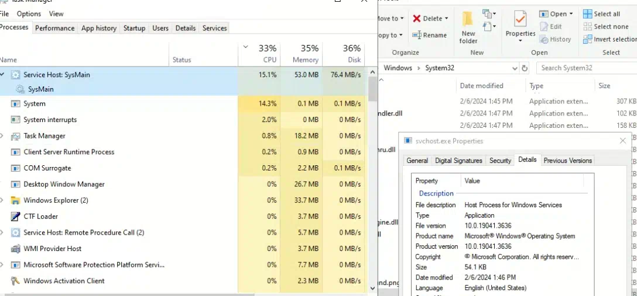Collapse the Service Host: SysMain group
Screen dimensions: 637x296
pyautogui.click(x=3, y=75)
